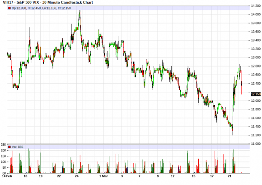Click the red legend square beside Op:12.350
The height and width of the screenshot is (185, 262).
point(9,8)
